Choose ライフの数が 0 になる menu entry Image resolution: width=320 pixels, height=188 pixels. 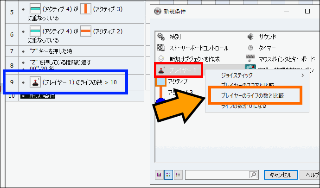click(243, 106)
